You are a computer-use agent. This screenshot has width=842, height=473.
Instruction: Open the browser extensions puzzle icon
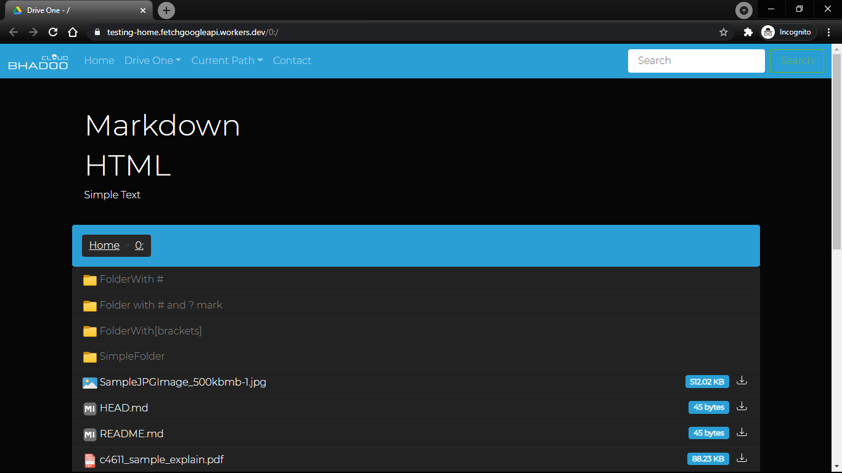point(748,32)
